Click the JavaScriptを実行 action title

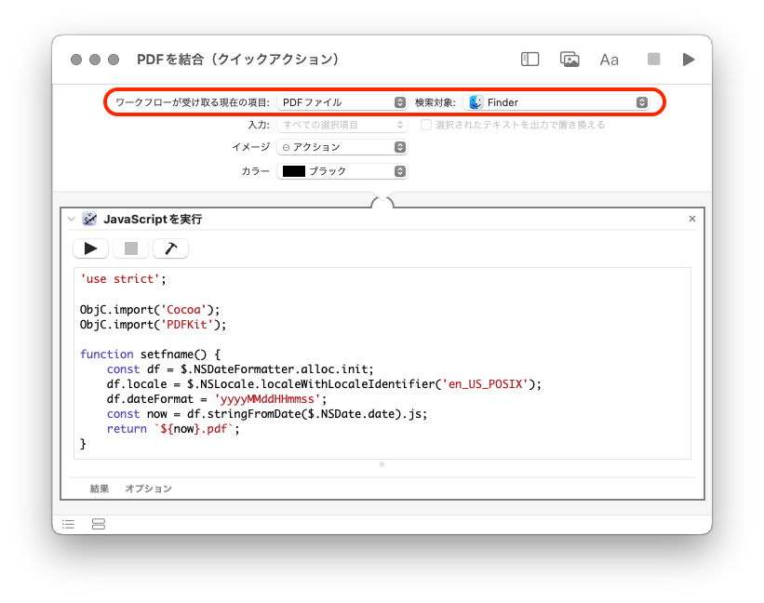(153, 220)
